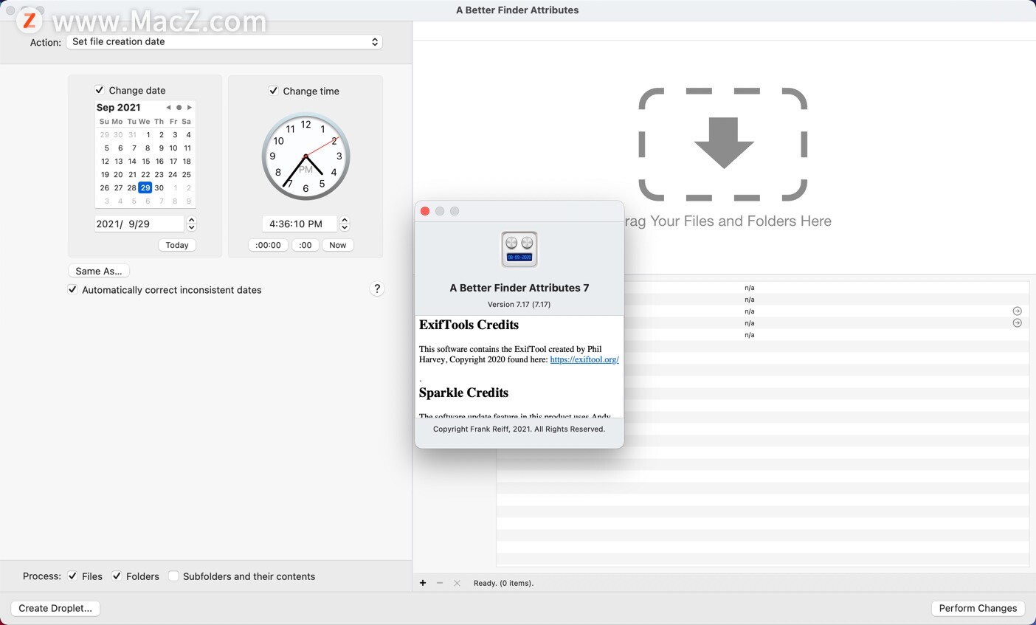This screenshot has height=625, width=1036.
Task: Click the first n/a row value
Action: (749, 288)
